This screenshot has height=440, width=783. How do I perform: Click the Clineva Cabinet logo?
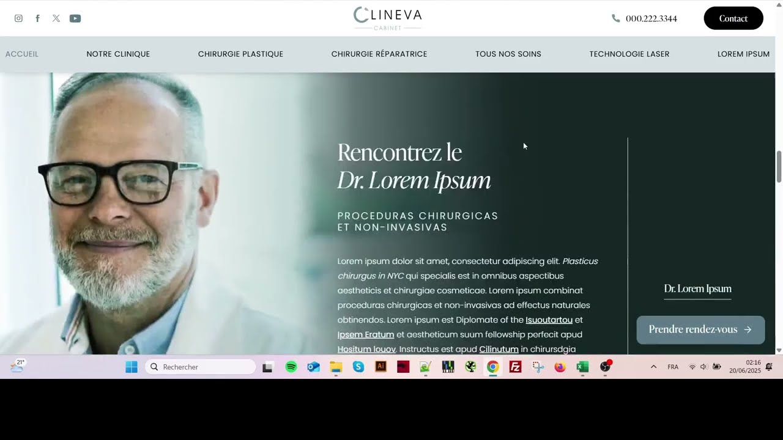pos(388,18)
